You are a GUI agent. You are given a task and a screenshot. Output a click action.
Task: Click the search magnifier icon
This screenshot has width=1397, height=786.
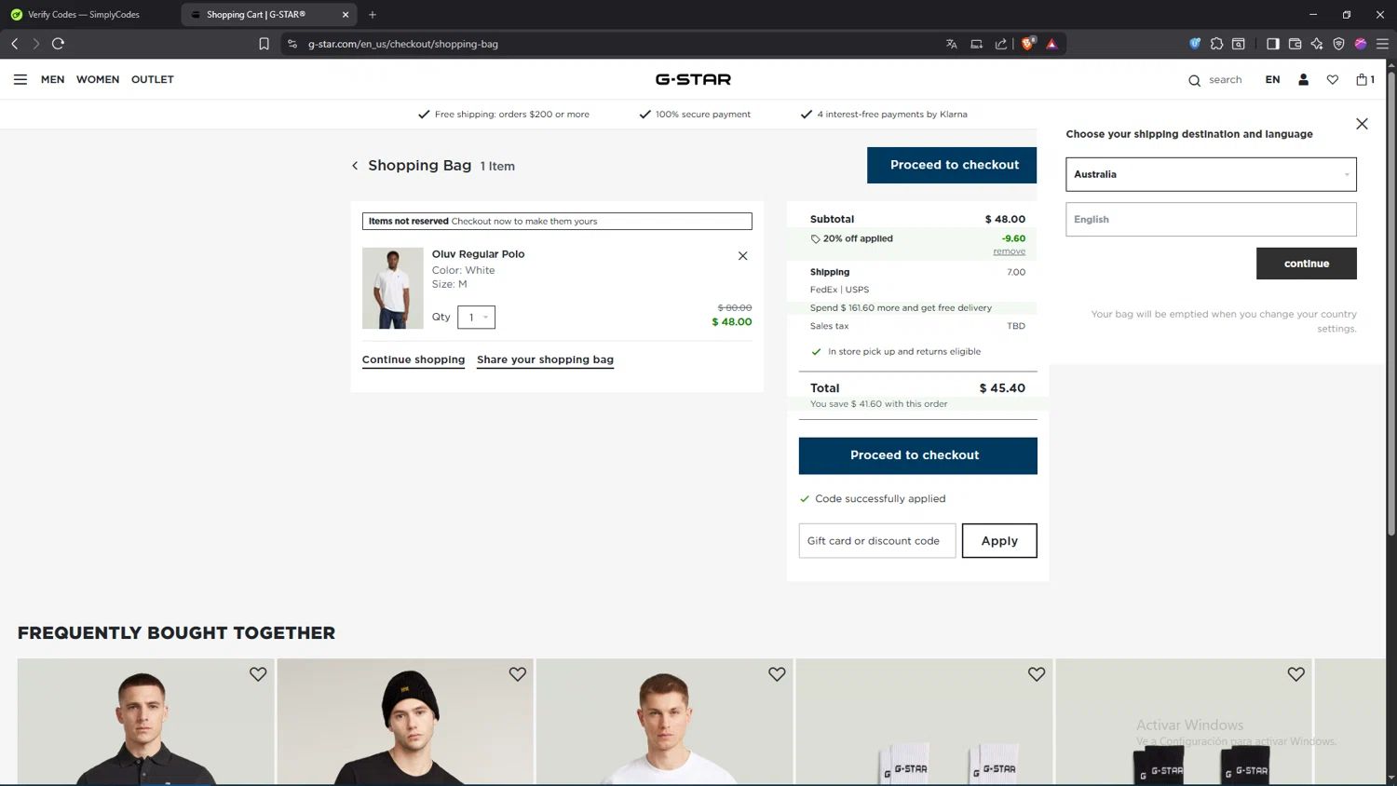click(x=1194, y=80)
